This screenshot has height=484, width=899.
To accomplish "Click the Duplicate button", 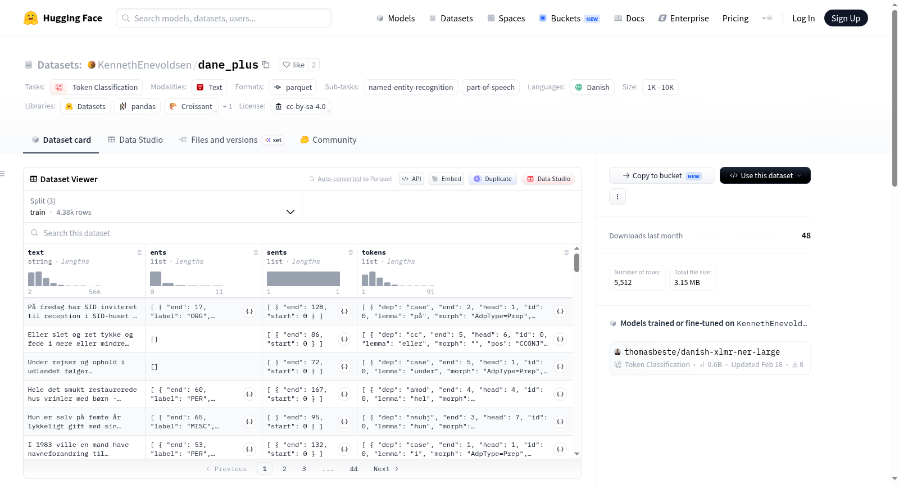I will coord(493,179).
